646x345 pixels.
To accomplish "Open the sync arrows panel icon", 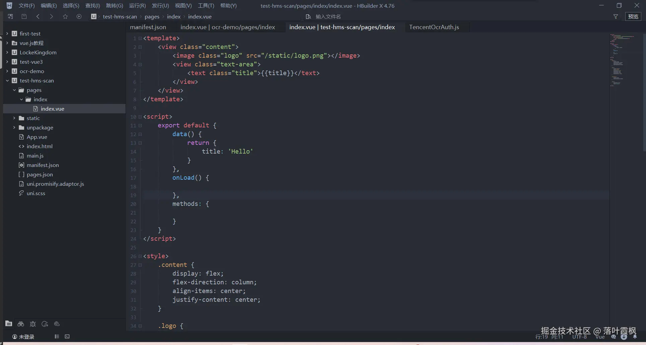I will (x=45, y=324).
